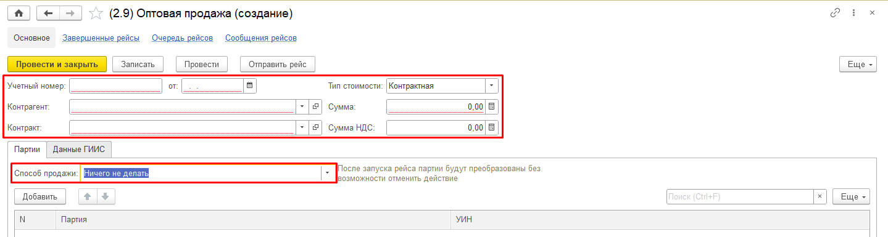
Task: Add form to favorites with star icon
Action: point(96,13)
